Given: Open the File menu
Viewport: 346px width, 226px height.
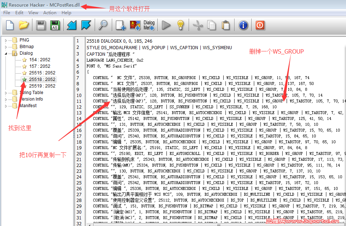Looking at the screenshot, I should pyautogui.click(x=7, y=13).
